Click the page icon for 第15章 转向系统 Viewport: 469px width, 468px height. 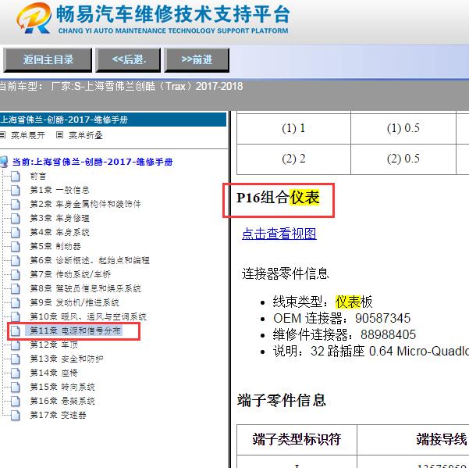(x=16, y=387)
